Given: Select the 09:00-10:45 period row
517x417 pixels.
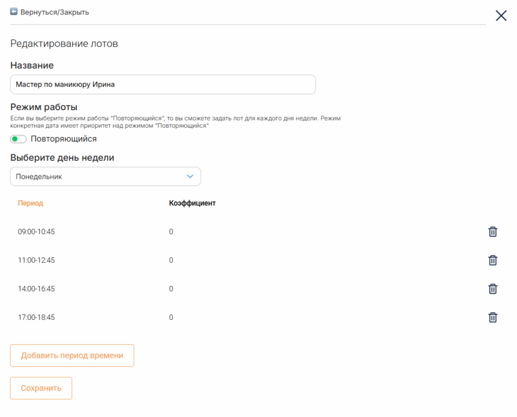Looking at the screenshot, I should click(257, 232).
